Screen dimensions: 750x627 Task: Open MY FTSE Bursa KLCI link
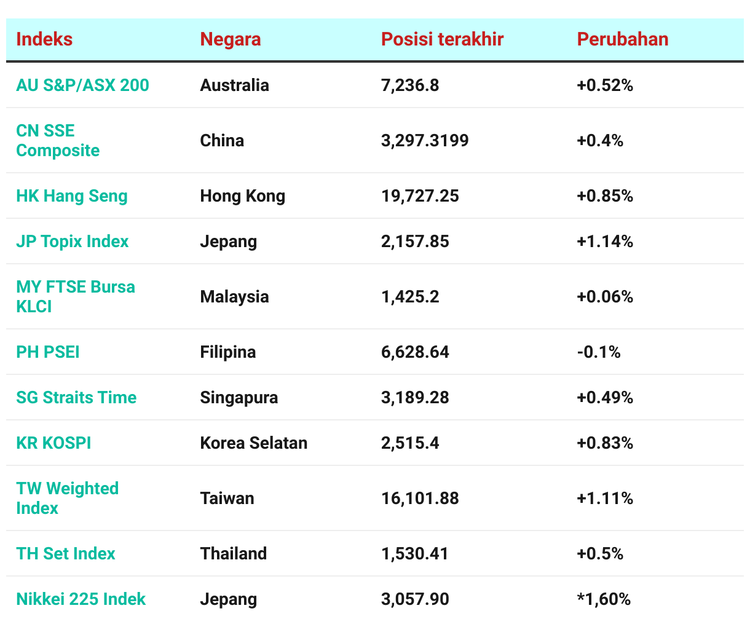coord(76,296)
